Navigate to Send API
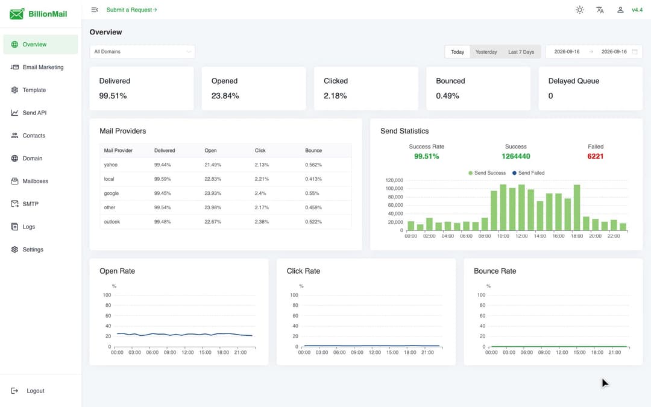The width and height of the screenshot is (651, 407). click(x=41, y=113)
